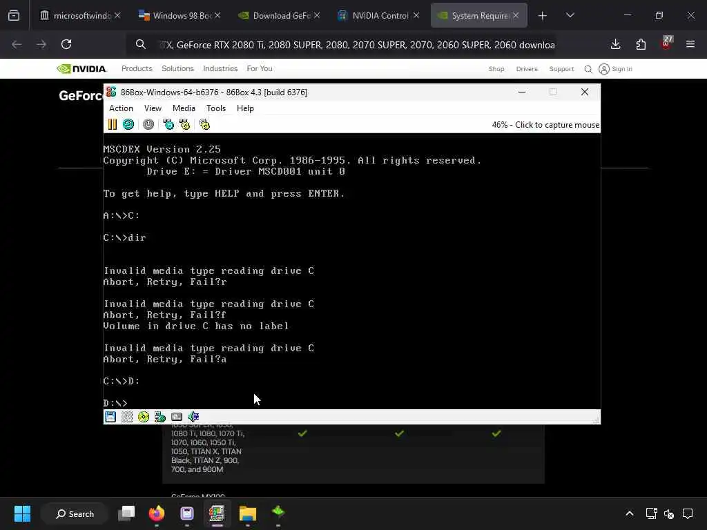
Task: Click the taskbar Search box
Action: [x=75, y=513]
